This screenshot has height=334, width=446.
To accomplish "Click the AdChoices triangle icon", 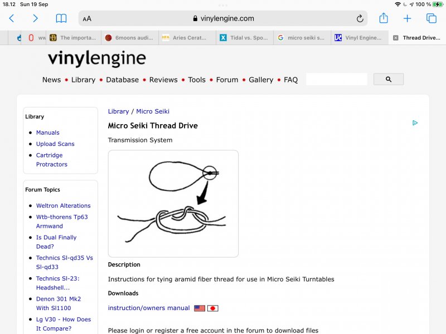I will 415,122.
